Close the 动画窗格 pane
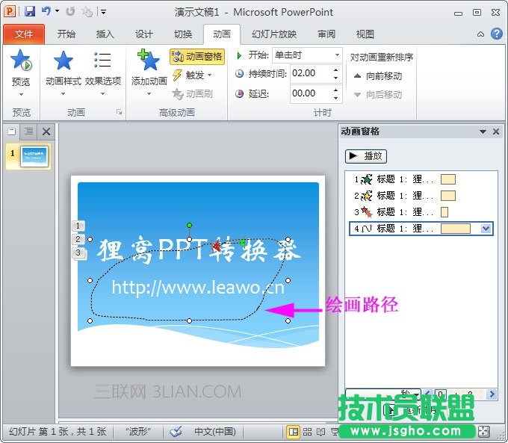The image size is (508, 443). coord(496,131)
